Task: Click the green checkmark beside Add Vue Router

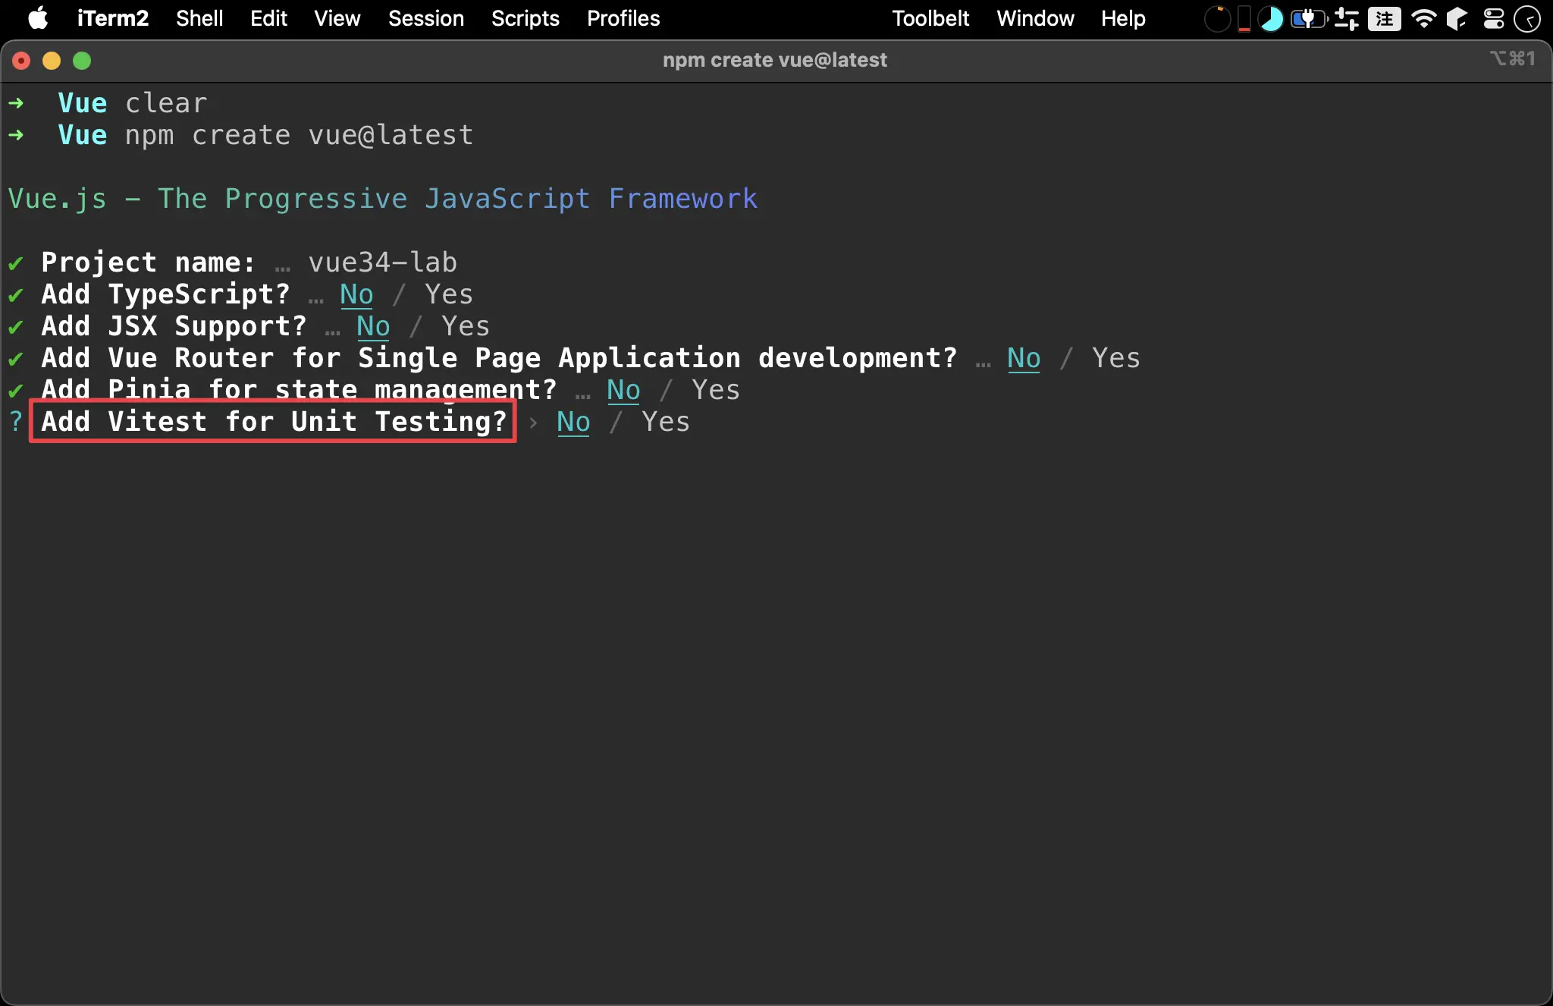Action: 16,359
